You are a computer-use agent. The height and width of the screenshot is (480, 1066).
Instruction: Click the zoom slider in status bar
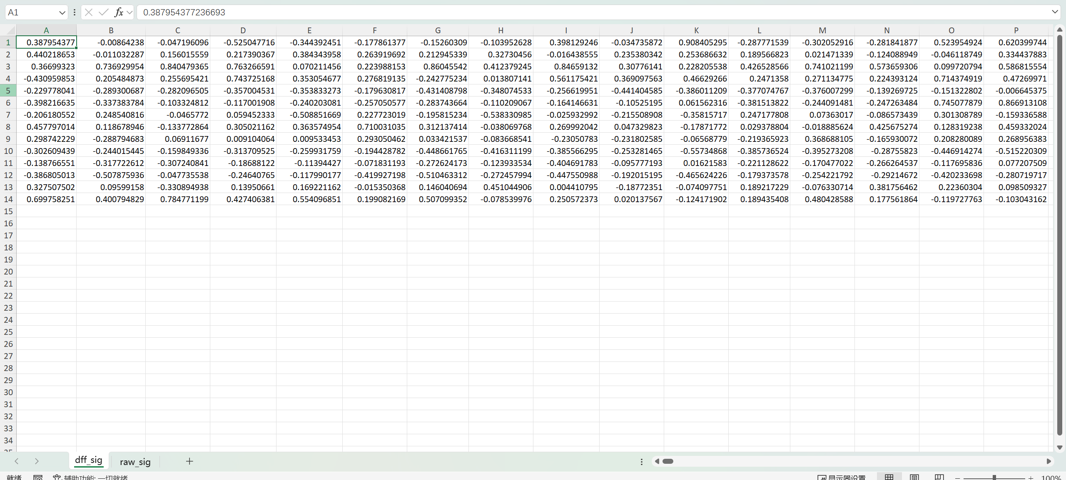[994, 478]
